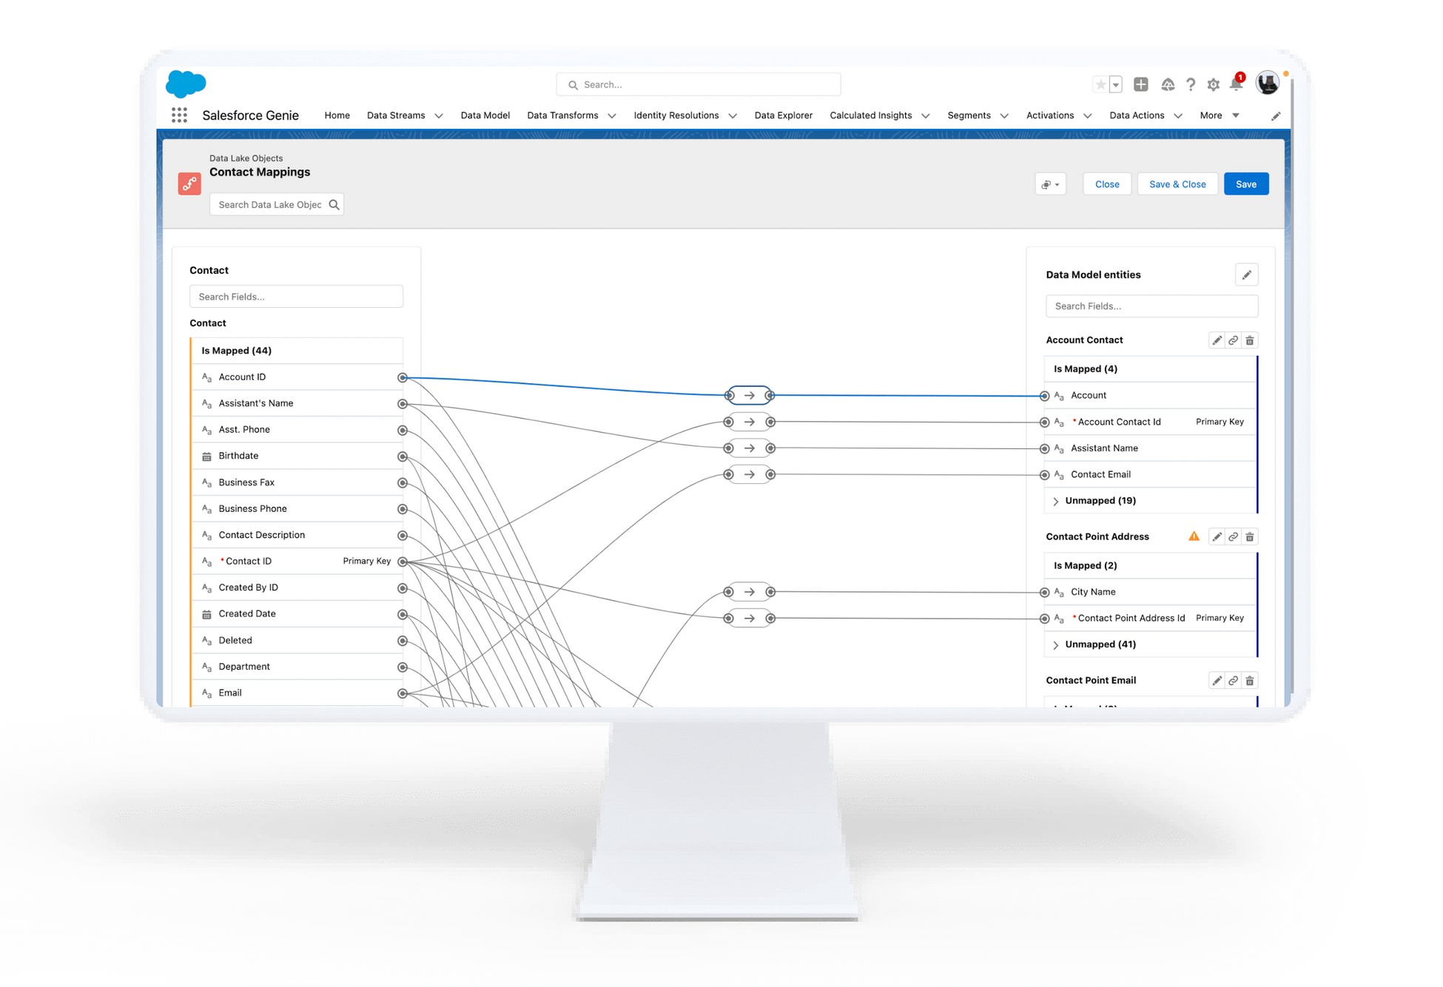Click the Birthdate field connector node
Image resolution: width=1443 pixels, height=987 pixels.
coord(403,457)
